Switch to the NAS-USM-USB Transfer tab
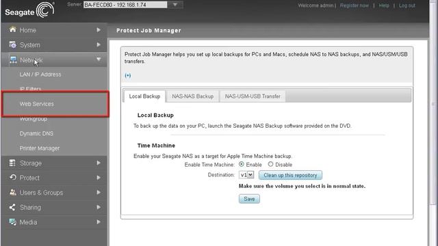438x246 pixels. [x=253, y=96]
